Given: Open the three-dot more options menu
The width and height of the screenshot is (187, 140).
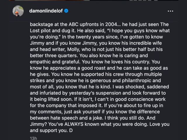Looking at the screenshot, I should [x=170, y=11].
